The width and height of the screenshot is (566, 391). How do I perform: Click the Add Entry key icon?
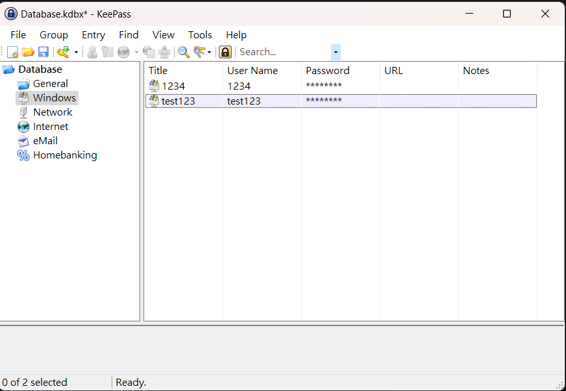63,52
